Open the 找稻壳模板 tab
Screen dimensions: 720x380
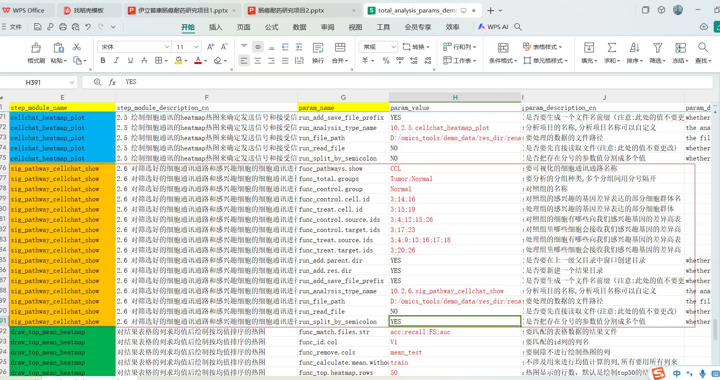(88, 11)
